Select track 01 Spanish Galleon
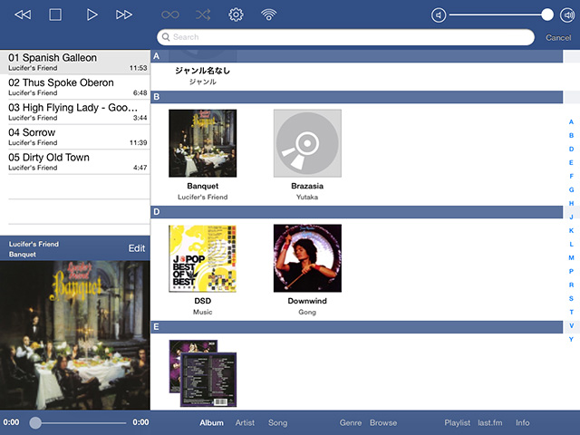Viewport: 580px width, 435px height. (x=75, y=63)
